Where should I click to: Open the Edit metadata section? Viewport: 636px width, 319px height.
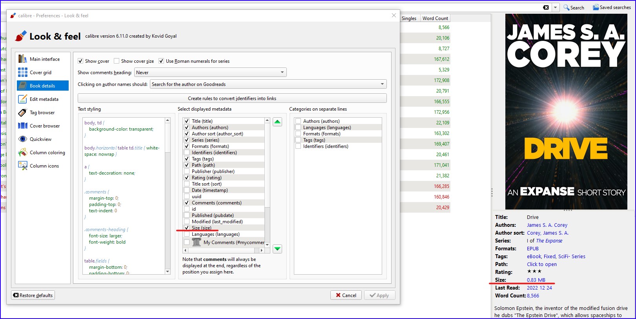tap(43, 99)
